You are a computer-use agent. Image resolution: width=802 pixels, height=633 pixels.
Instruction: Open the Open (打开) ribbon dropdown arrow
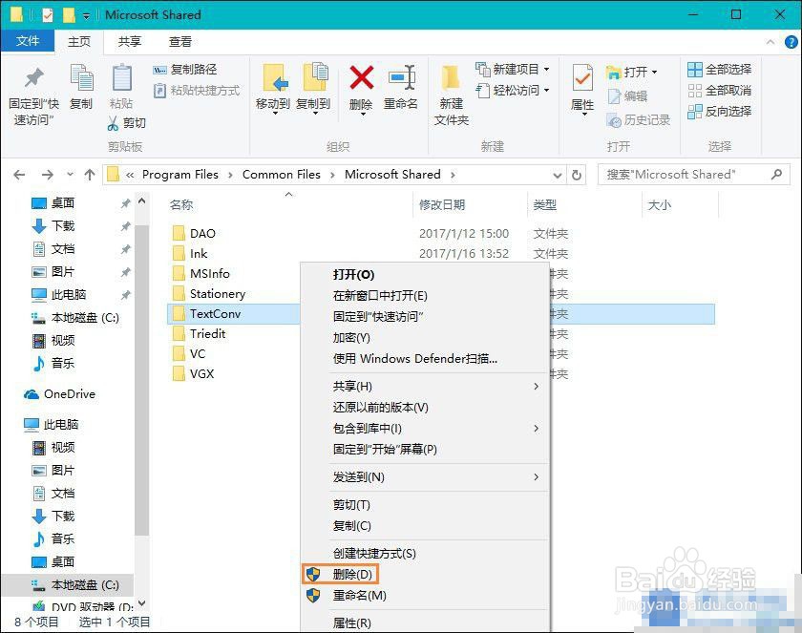(654, 73)
